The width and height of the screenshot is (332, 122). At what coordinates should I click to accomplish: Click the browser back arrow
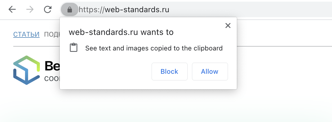click(12, 10)
